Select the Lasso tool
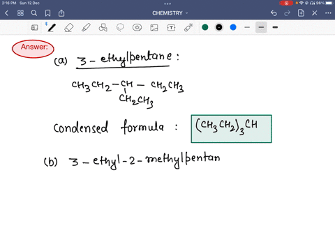The image size is (335, 251). pyautogui.click(x=120, y=28)
